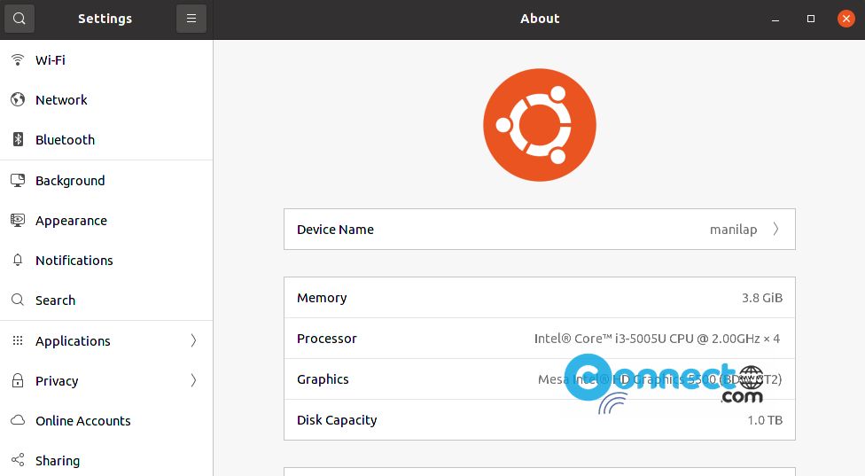
Task: Click the Wi-Fi signal icon
Action: [18, 59]
